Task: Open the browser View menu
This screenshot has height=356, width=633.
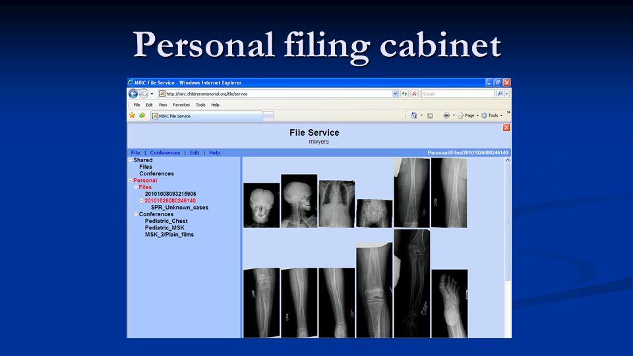Action: coord(163,105)
